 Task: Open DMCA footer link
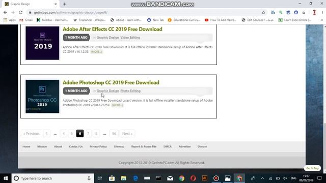168,146
